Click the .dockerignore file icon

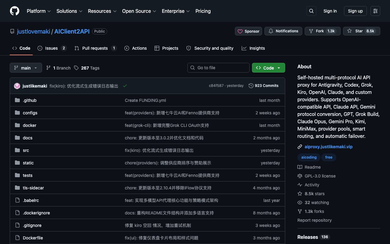point(17,213)
